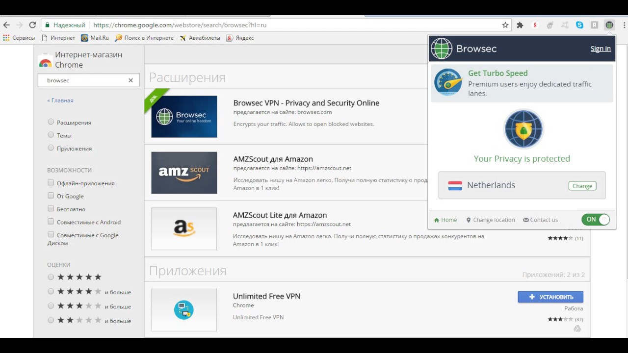Open the Contact us tab
The height and width of the screenshot is (353, 628).
[x=541, y=220]
